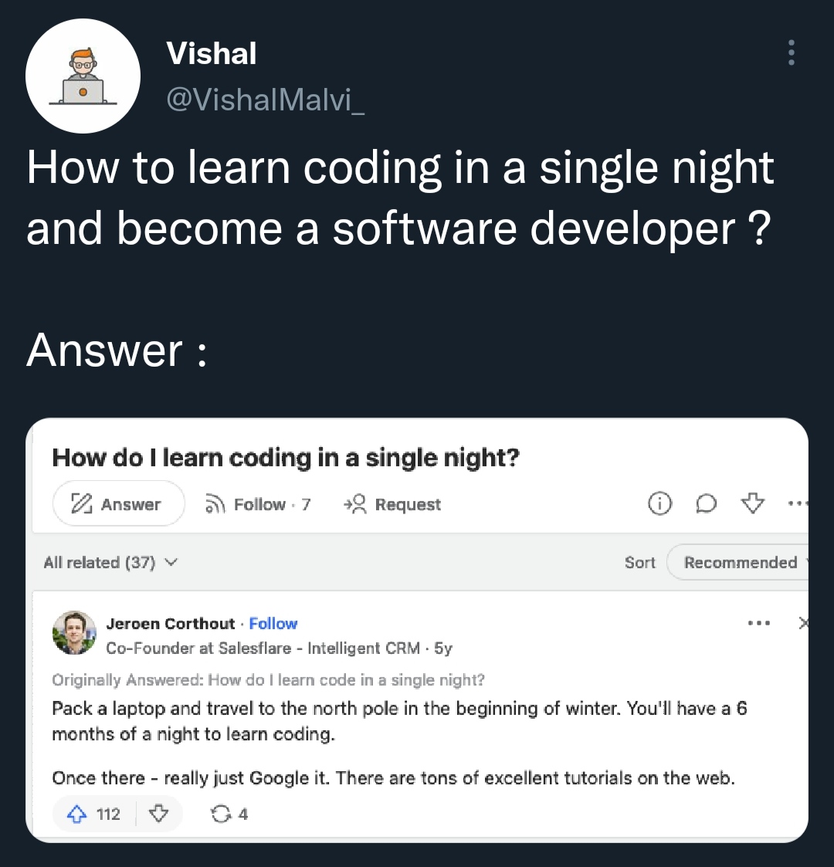Dismiss the answer with the X icon
Viewport: 834px width, 867px height.
pyautogui.click(x=803, y=622)
